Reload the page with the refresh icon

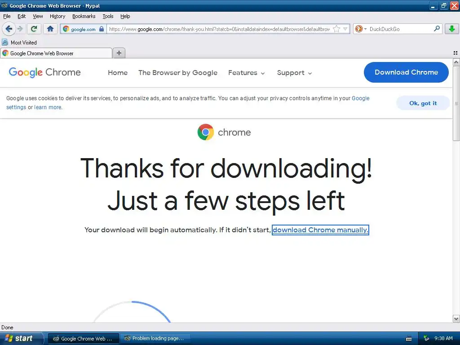(x=34, y=29)
